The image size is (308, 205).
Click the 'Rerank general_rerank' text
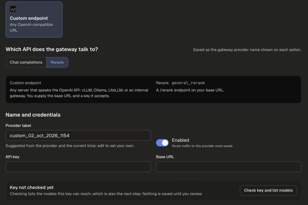pos(180,83)
